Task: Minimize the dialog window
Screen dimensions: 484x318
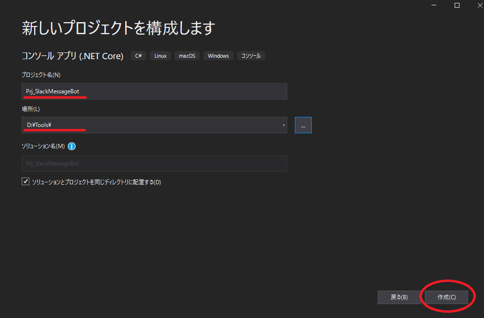Action: point(433,5)
